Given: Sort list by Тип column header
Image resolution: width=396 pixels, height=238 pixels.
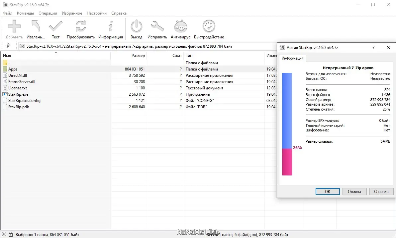Looking at the screenshot, I should pyautogui.click(x=224, y=55).
